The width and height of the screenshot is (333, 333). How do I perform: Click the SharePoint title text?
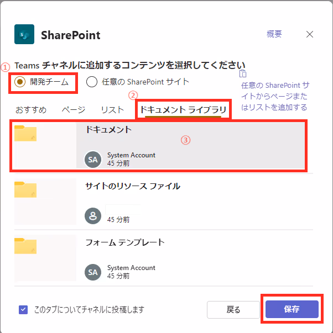coord(71,35)
